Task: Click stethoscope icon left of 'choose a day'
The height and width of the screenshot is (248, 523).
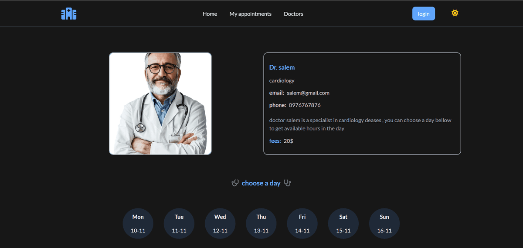Action: pyautogui.click(x=235, y=183)
